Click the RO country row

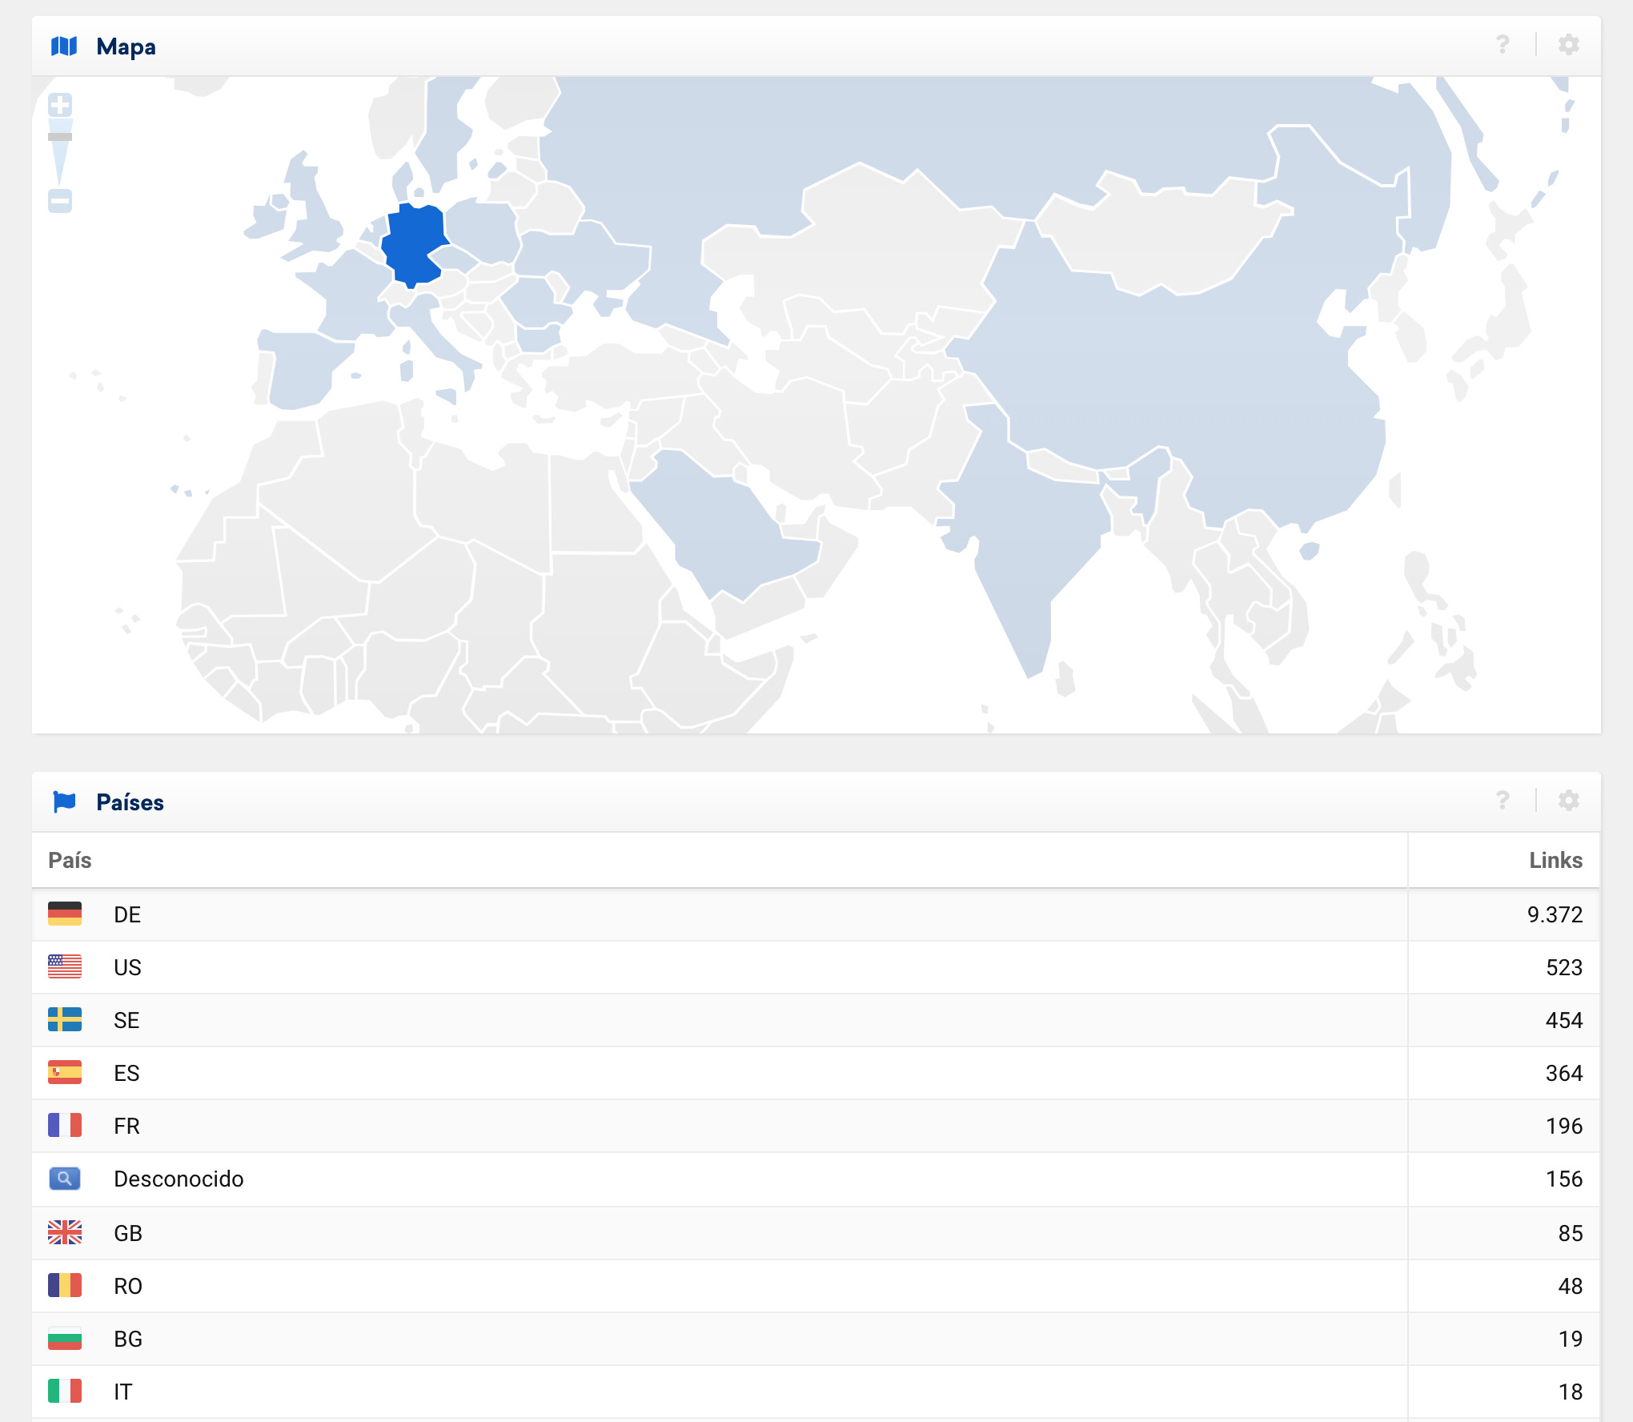(x=128, y=1286)
